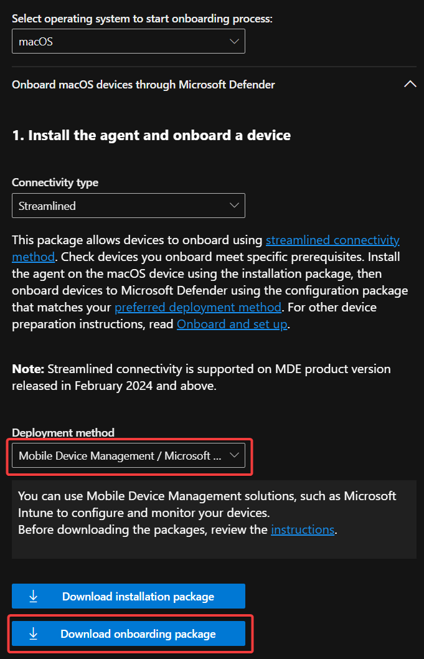
Task: Click the download arrow icon on the onboarding package button
Action: click(34, 634)
